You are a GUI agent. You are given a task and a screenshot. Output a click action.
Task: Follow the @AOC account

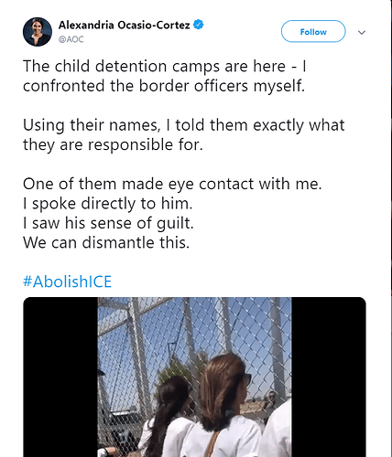313,31
